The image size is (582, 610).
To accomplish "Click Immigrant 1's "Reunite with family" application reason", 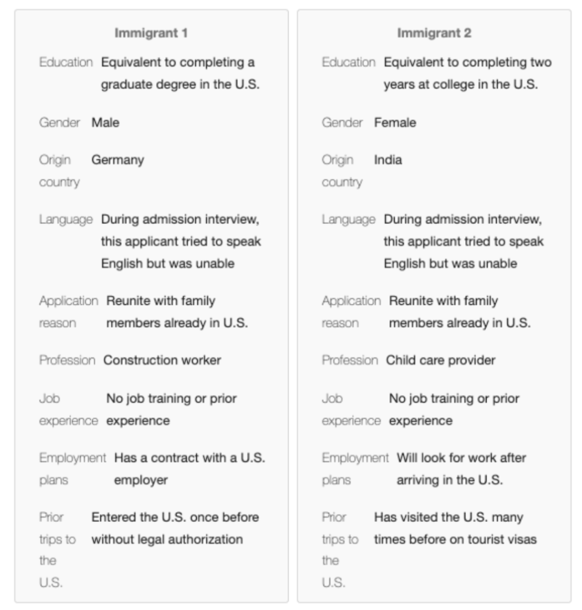I will coord(177,312).
